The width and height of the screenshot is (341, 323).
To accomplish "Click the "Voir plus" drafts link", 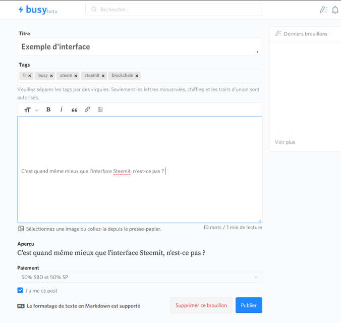I will click(x=285, y=142).
